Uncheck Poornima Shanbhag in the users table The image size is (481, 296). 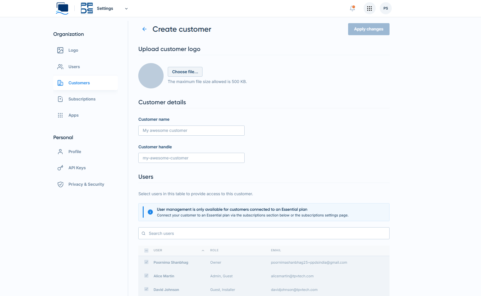(x=146, y=262)
